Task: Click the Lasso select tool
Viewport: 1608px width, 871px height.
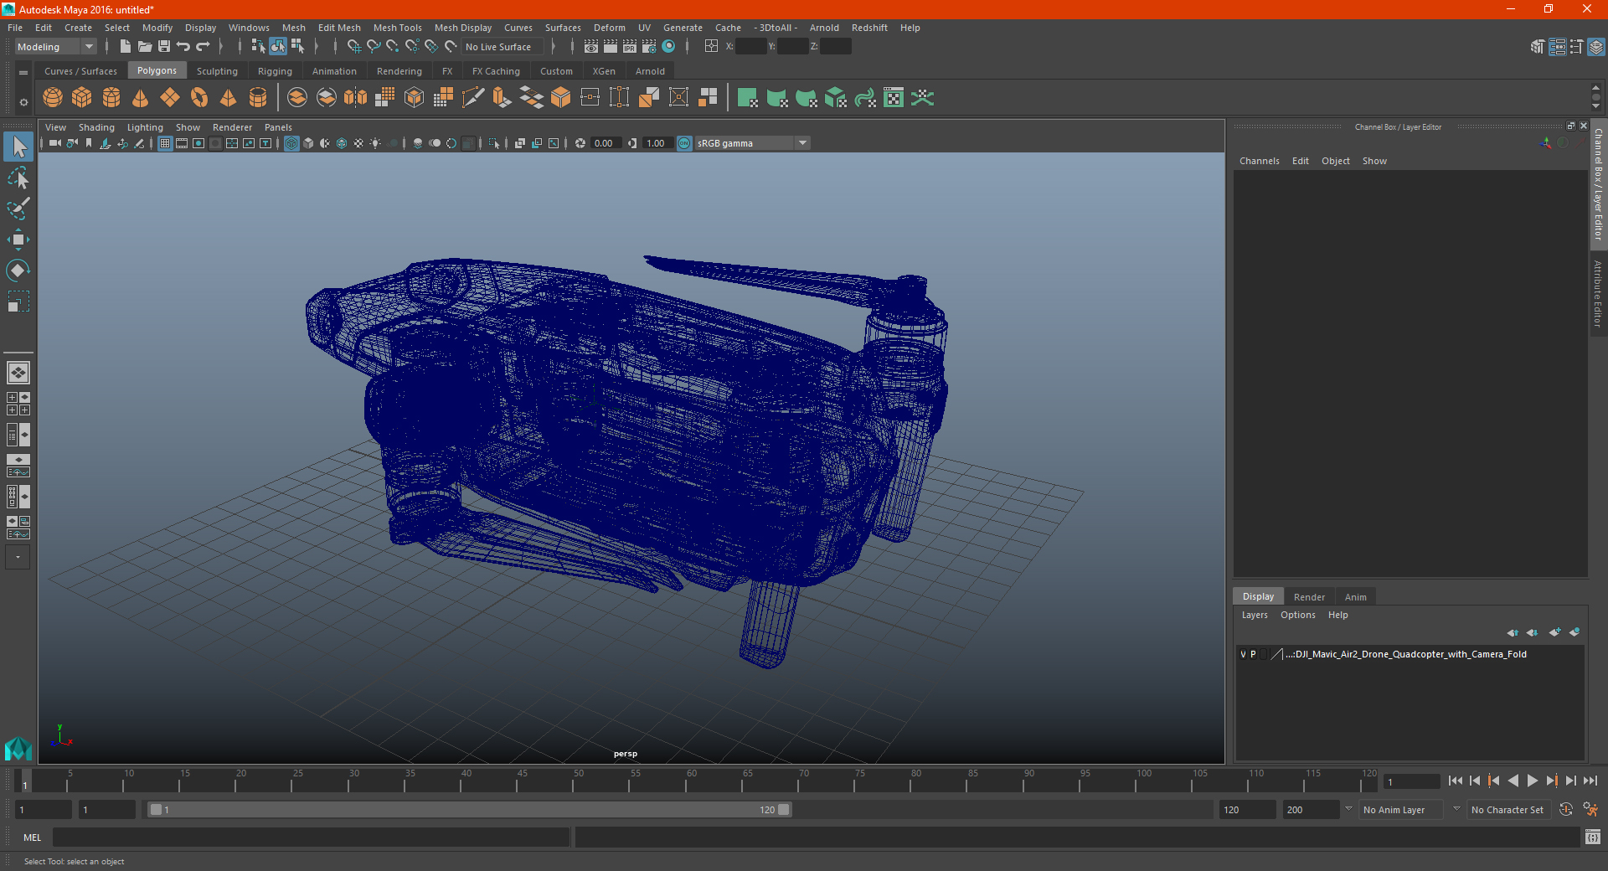Action: click(x=18, y=178)
